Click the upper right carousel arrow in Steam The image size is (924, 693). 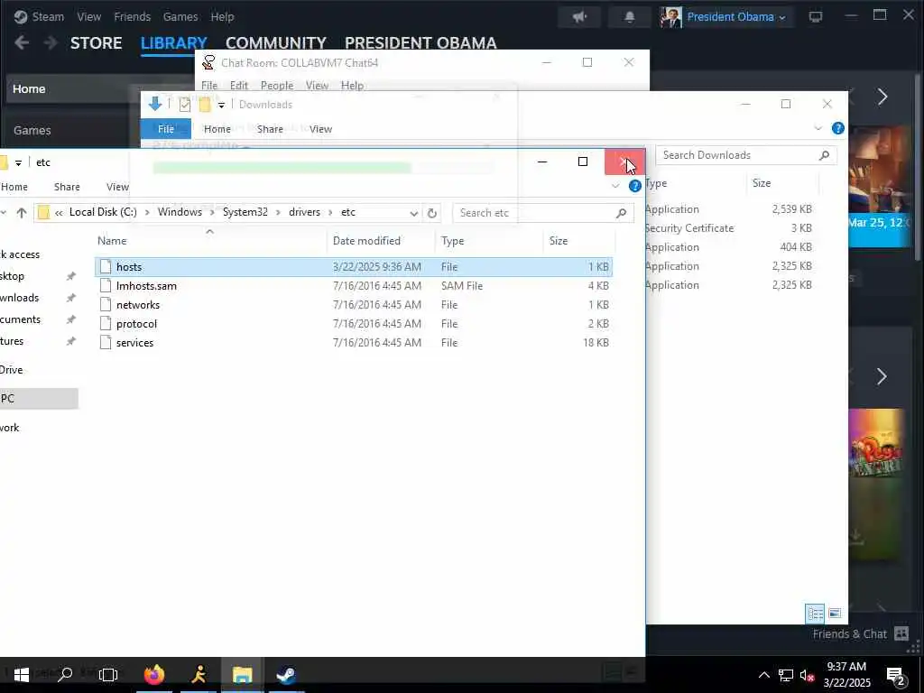(882, 97)
